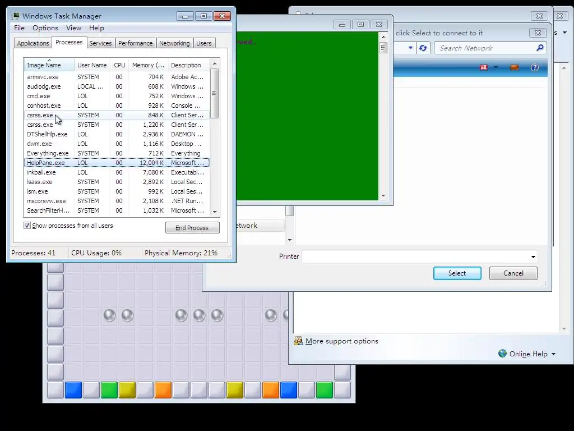This screenshot has height=431, width=574.
Task: Select the DTShellHlp.exe process row
Action: click(x=117, y=134)
